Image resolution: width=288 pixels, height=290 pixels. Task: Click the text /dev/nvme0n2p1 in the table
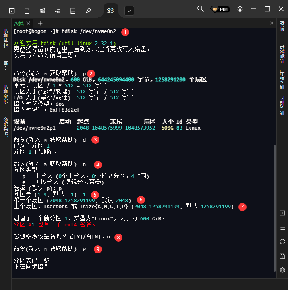[x=34, y=128]
